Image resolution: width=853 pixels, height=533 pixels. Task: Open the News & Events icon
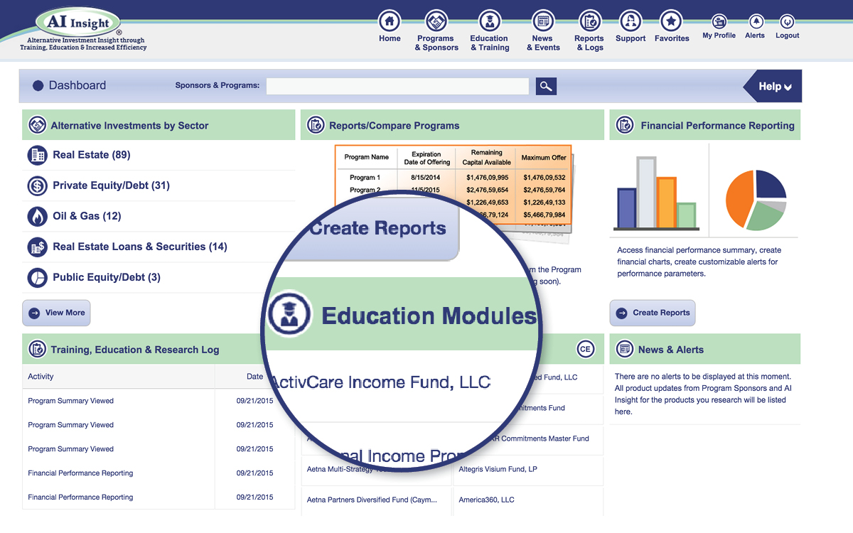tap(543, 21)
